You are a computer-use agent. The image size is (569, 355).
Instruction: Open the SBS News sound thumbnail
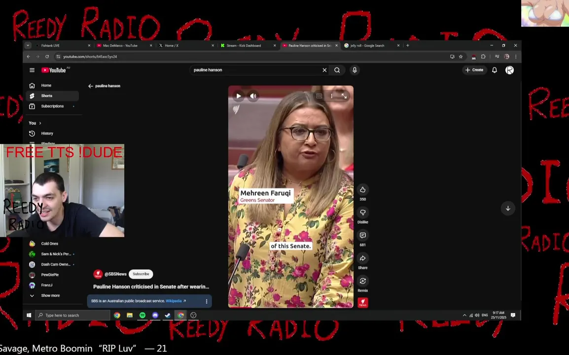pos(362,302)
